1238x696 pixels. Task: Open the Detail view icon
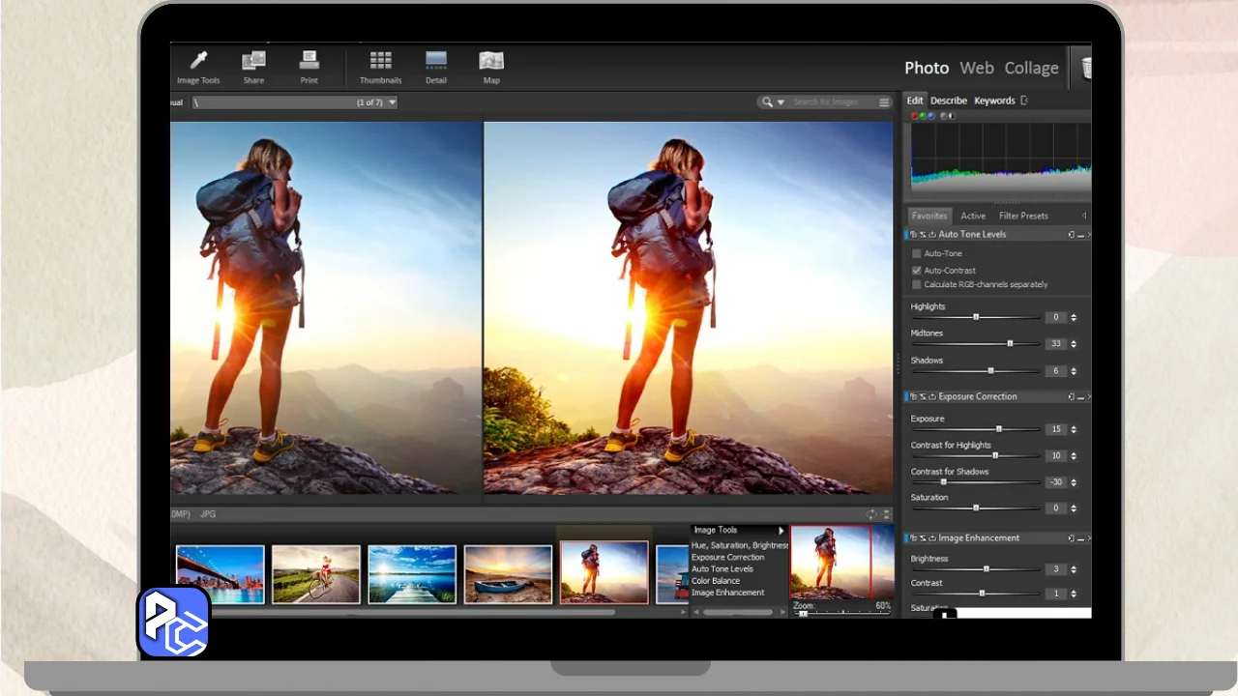tap(436, 62)
